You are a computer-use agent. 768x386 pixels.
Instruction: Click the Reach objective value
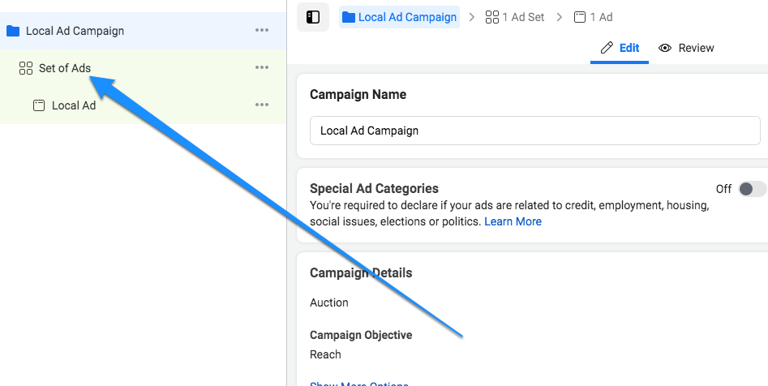point(325,354)
